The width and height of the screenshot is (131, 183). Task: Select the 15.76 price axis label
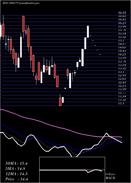pos(122,30)
